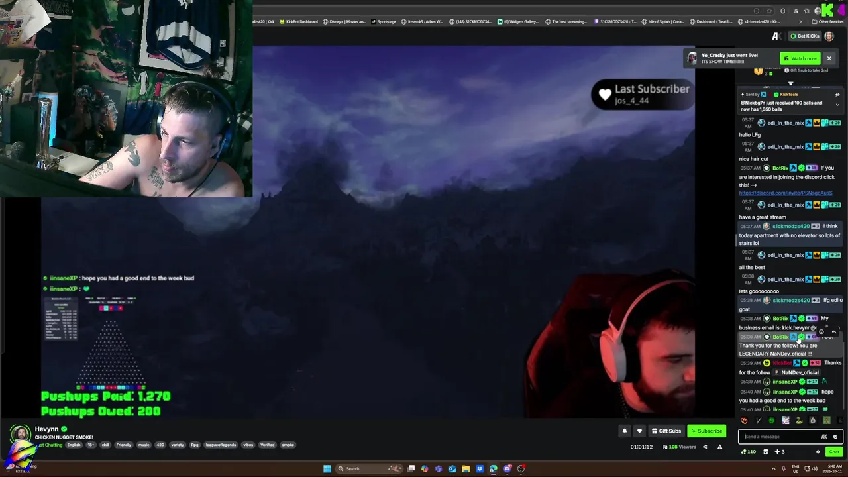The width and height of the screenshot is (848, 477).
Task: Select the lock icon quick emote
Action: 812,420
